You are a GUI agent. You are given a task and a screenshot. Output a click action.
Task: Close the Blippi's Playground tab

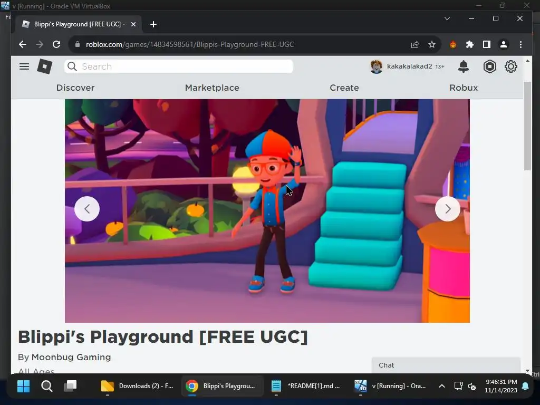(x=133, y=24)
